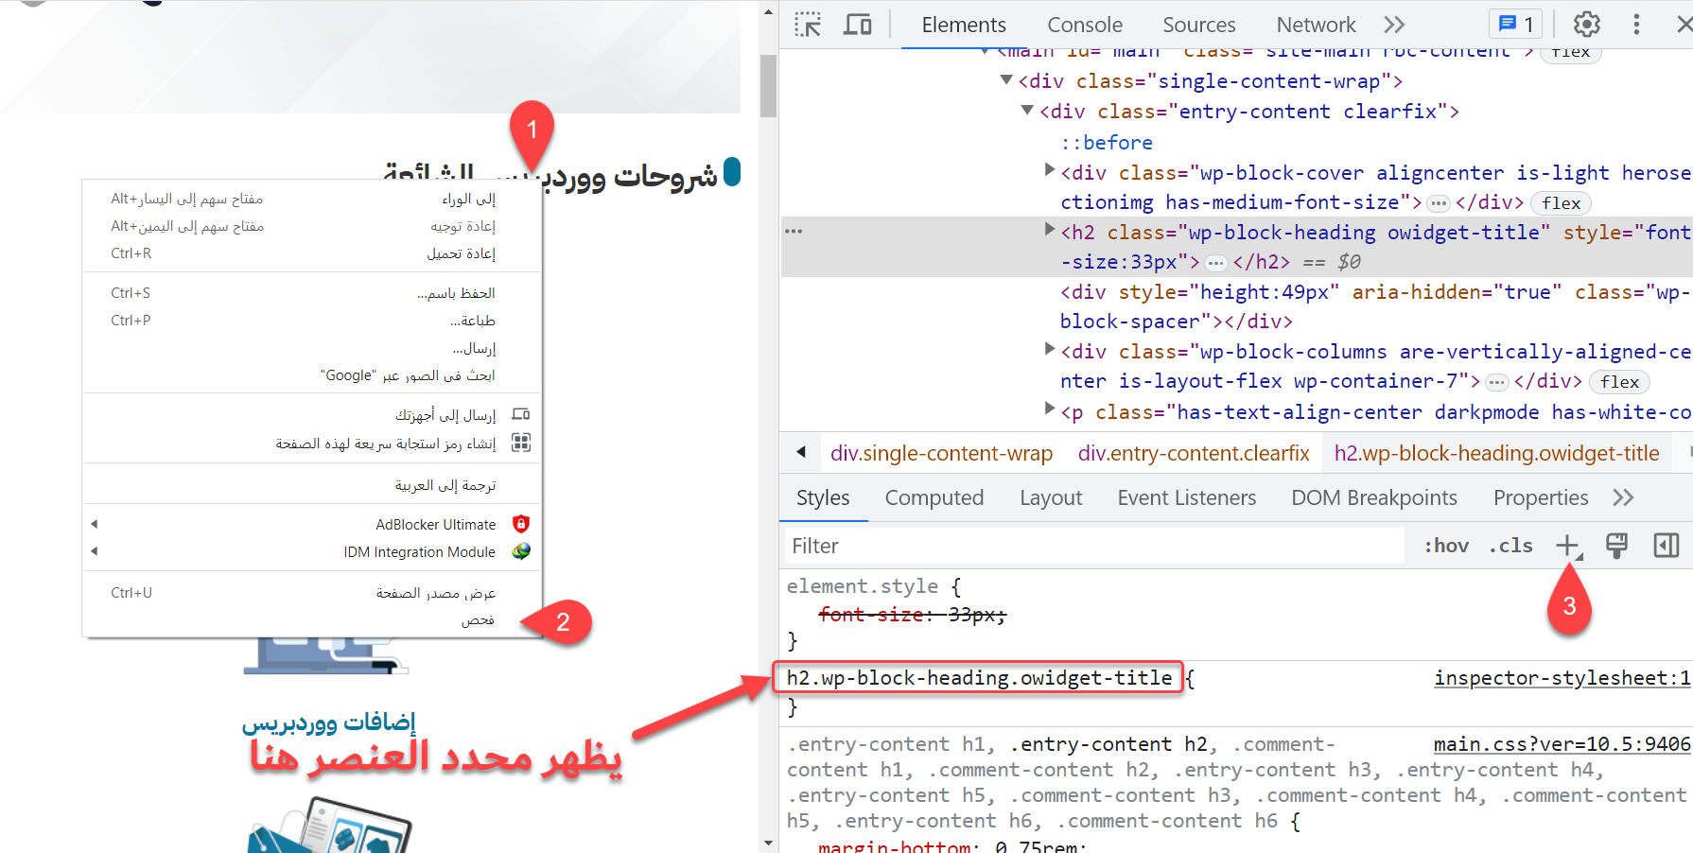Click the page scrollbar down arrow
Screen dimensions: 1693x853
pos(768,843)
